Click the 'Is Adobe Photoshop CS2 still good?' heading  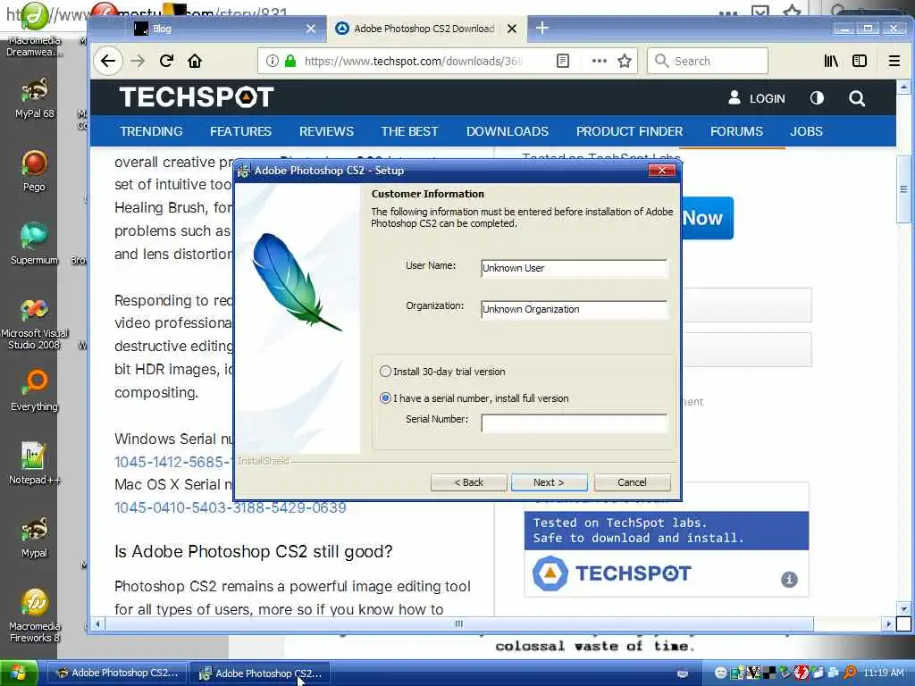click(253, 551)
